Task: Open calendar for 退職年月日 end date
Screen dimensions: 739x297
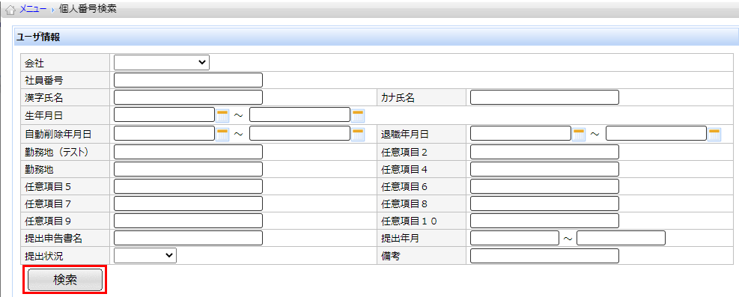Action: 714,134
